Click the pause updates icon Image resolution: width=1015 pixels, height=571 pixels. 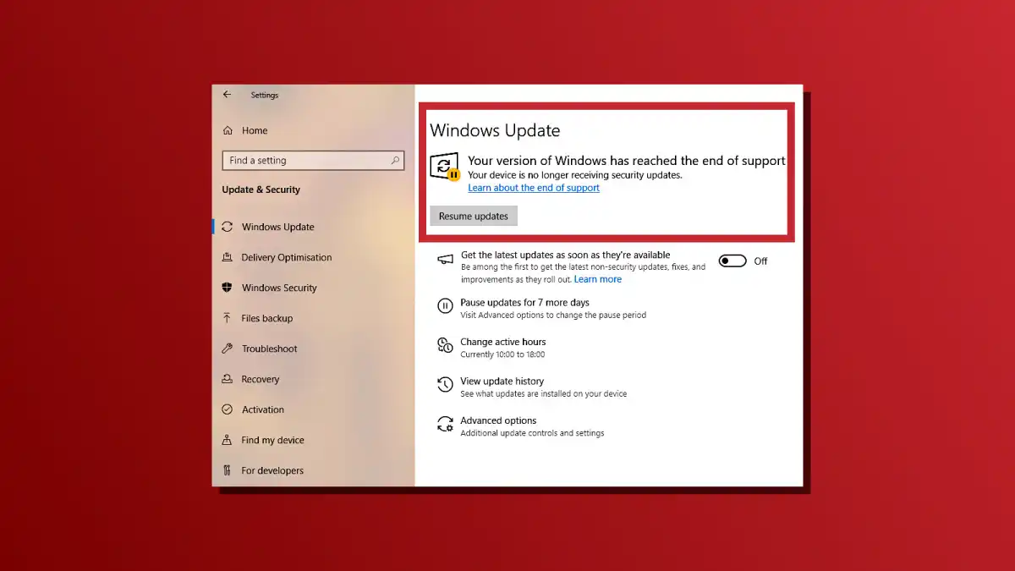pos(446,305)
